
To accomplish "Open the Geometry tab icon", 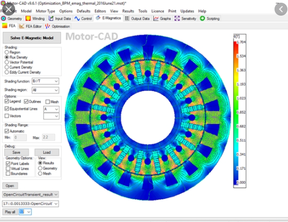I will tap(3, 18).
